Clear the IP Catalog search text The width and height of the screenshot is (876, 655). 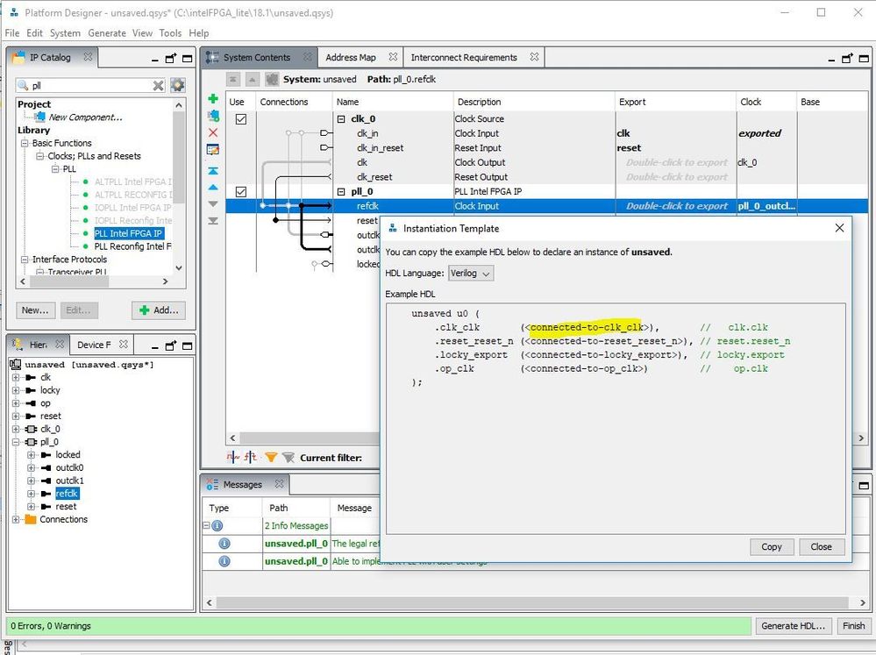[x=159, y=85]
